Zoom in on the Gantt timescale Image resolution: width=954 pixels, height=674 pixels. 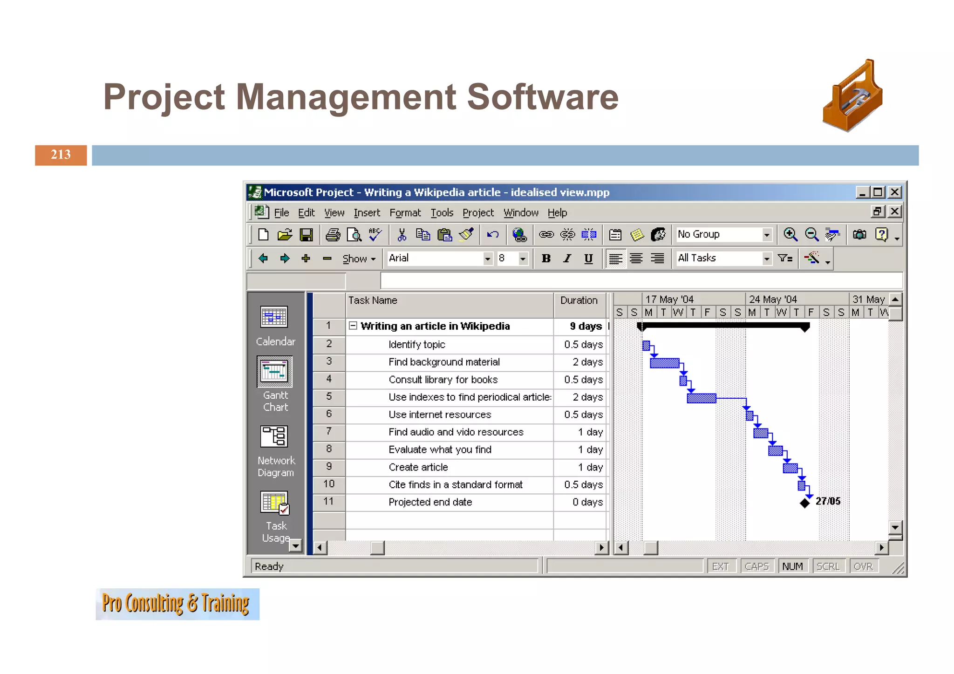click(790, 234)
